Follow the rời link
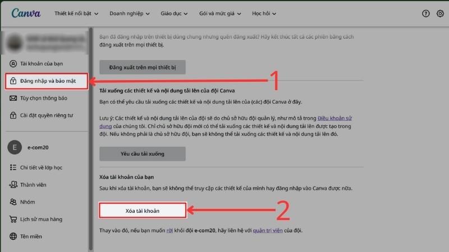 tap(169, 230)
